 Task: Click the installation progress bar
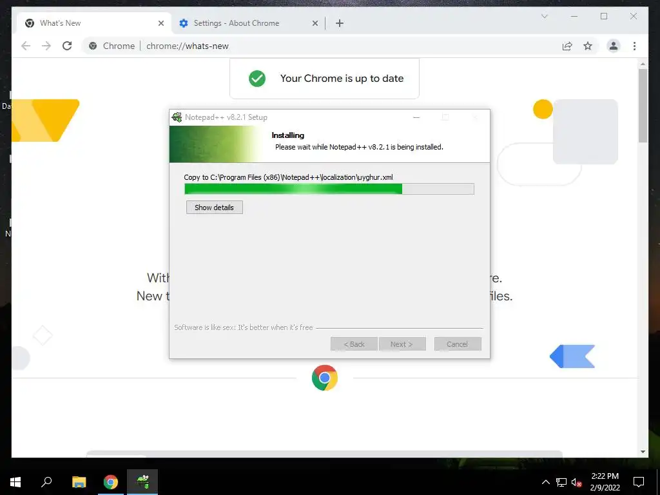[329, 189]
